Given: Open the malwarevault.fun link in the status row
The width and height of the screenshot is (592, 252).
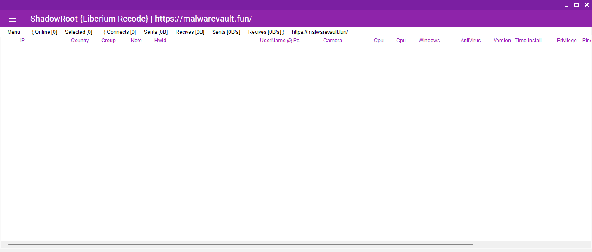Looking at the screenshot, I should pyautogui.click(x=320, y=32).
